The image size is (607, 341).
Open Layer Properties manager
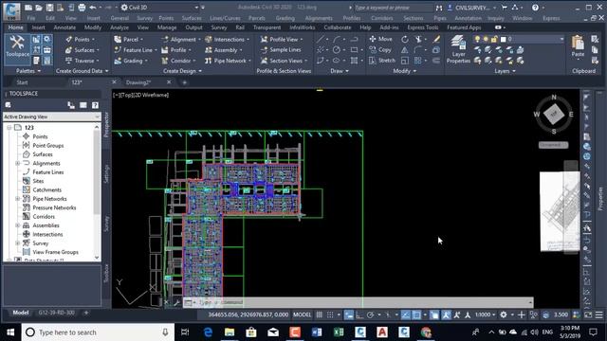[x=458, y=49]
